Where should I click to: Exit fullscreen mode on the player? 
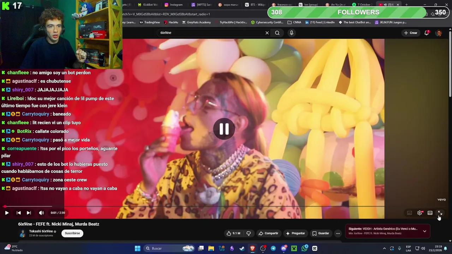pyautogui.click(x=440, y=213)
